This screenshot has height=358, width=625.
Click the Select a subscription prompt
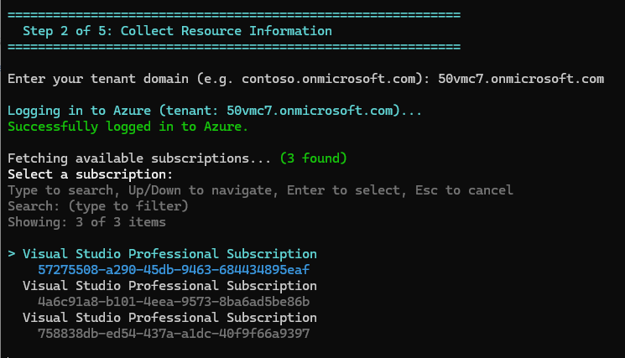pyautogui.click(x=90, y=174)
